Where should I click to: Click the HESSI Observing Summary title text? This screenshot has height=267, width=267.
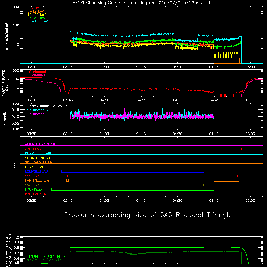tap(141, 3)
